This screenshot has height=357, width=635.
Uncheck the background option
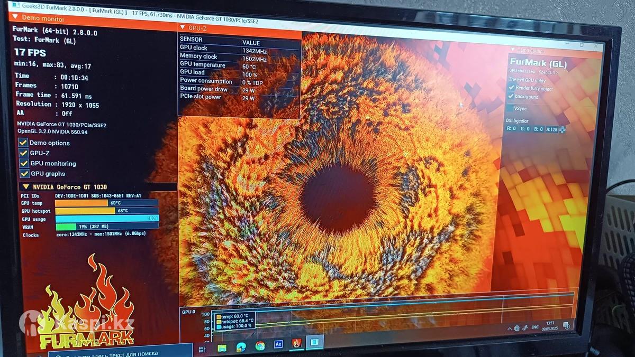[x=511, y=96]
